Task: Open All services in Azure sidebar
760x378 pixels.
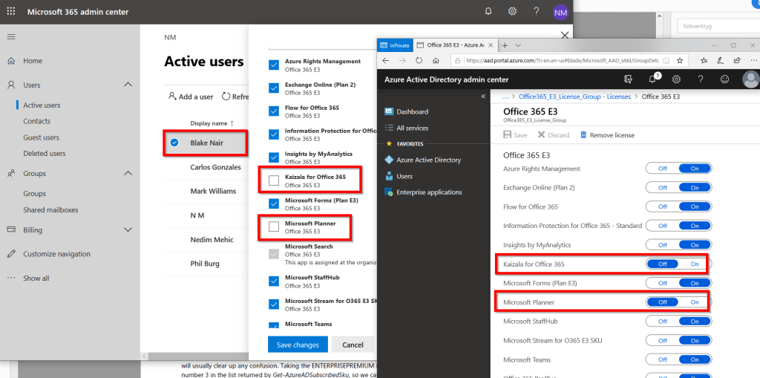Action: click(x=412, y=128)
